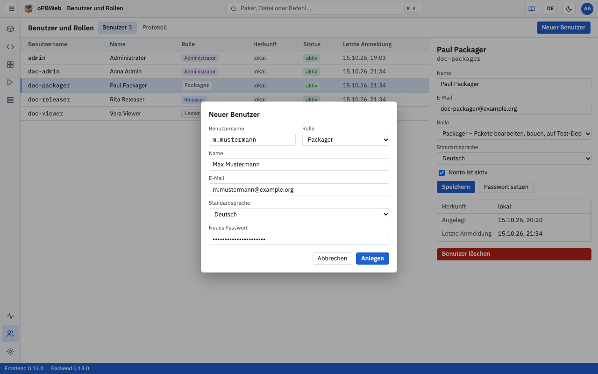Click the E-Mail field with doc-packager@example.org

coord(514,109)
